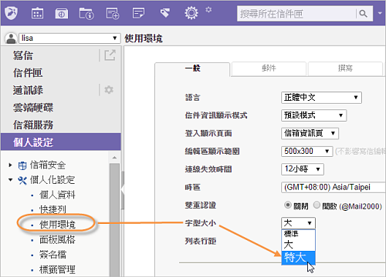Click the small gear icon beside settings

[x=208, y=10]
